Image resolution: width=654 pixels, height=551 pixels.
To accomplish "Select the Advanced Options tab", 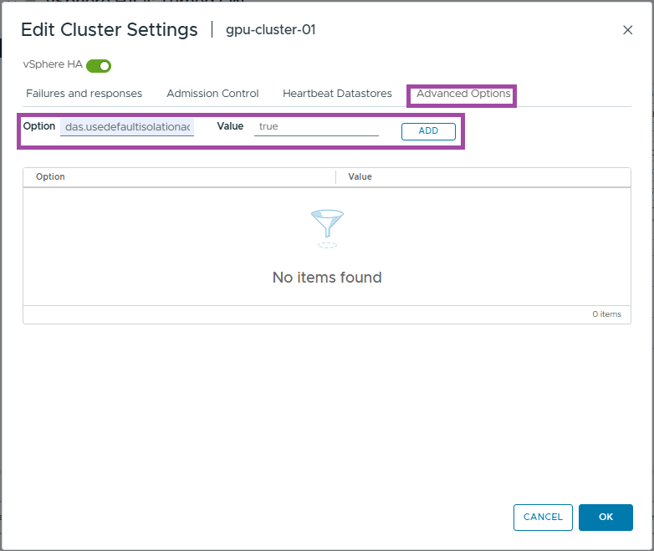I will [463, 94].
